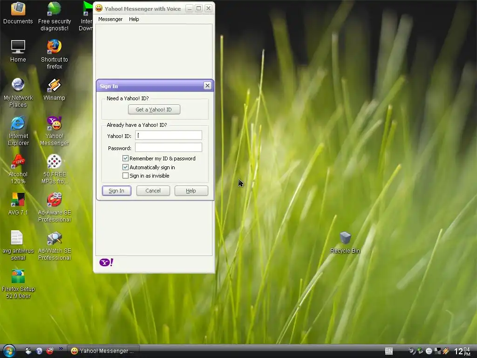Click the Yahoo! Messenger taskbar button

[x=103, y=351]
